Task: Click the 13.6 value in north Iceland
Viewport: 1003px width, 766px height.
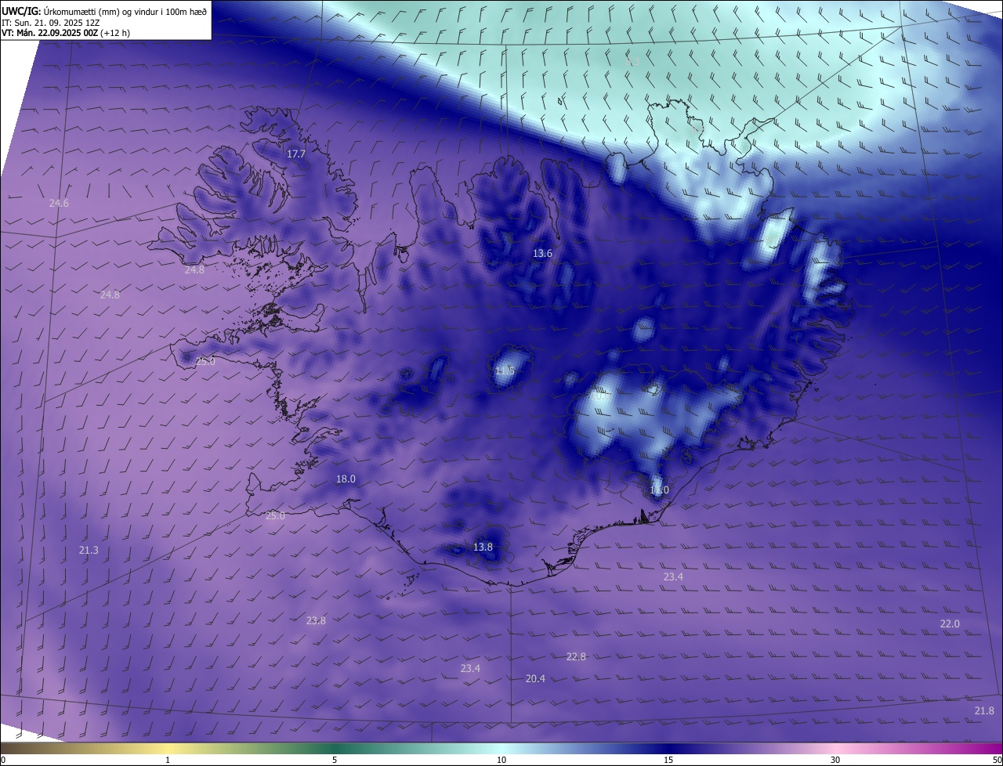Action: [x=542, y=253]
